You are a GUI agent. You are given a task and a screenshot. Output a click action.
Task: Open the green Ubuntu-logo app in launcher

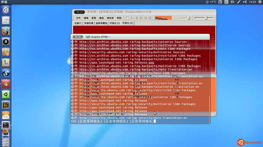6,94
